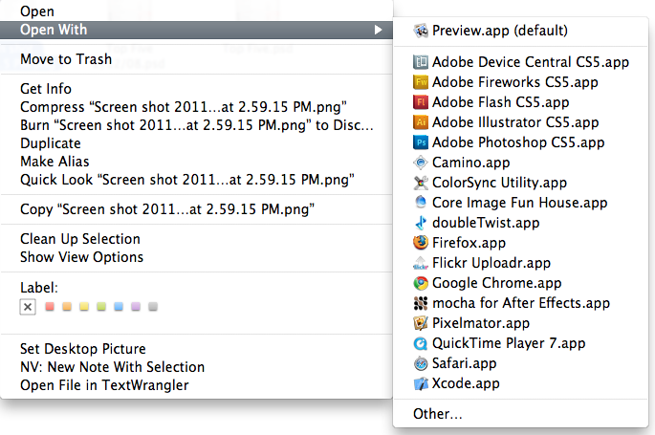This screenshot has height=435, width=655.
Task: Click the Core Image Fun House icon
Action: click(421, 203)
